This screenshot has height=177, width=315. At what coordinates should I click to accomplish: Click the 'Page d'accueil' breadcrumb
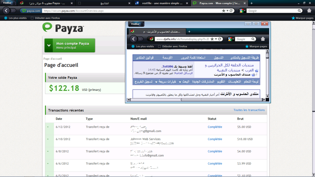click(x=53, y=59)
